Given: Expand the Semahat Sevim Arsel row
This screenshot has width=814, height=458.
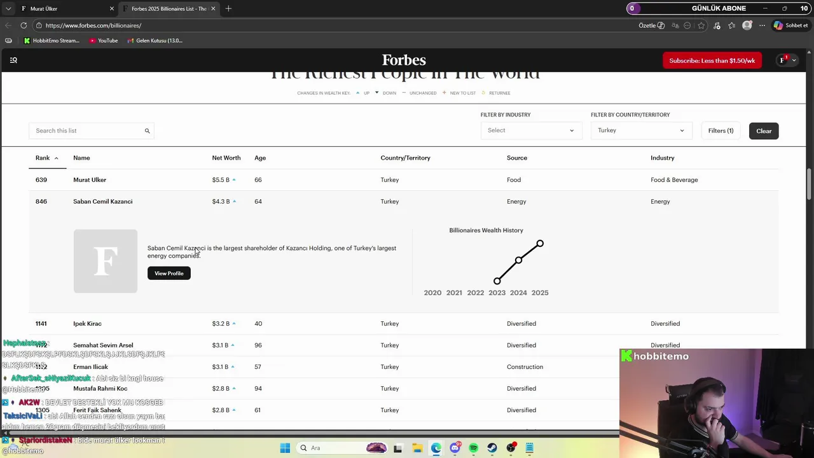Looking at the screenshot, I should pyautogui.click(x=404, y=345).
